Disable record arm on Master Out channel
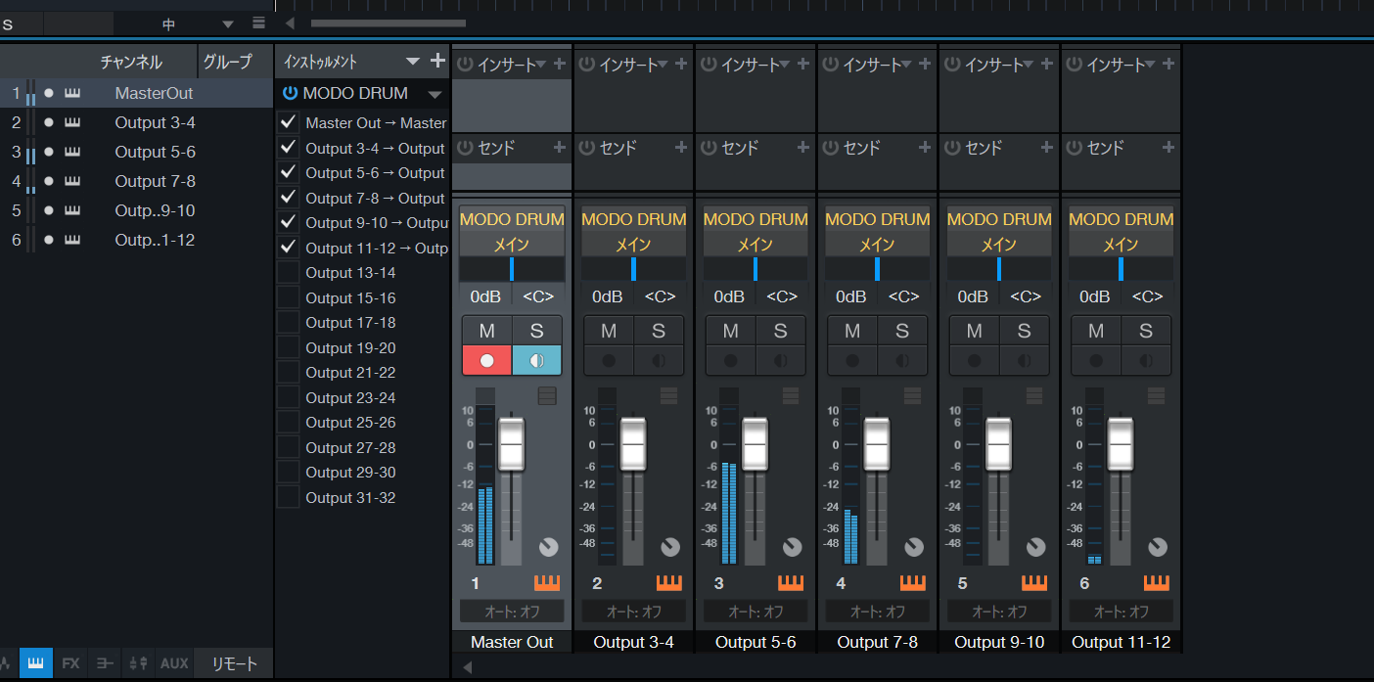This screenshot has height=682, width=1374. 486,360
